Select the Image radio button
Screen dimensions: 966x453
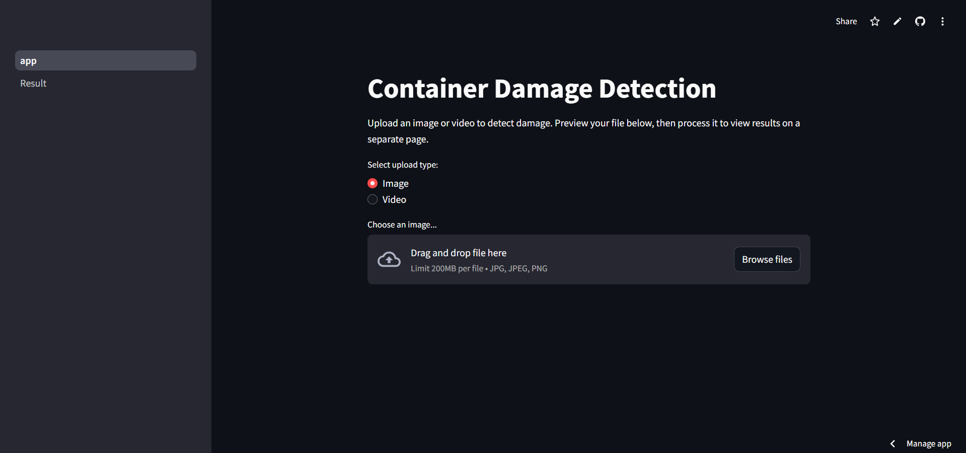tap(373, 183)
